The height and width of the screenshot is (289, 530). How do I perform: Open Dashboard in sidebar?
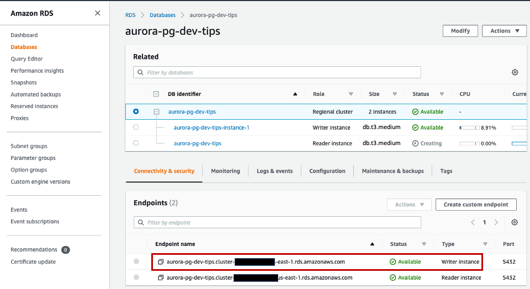(24, 35)
